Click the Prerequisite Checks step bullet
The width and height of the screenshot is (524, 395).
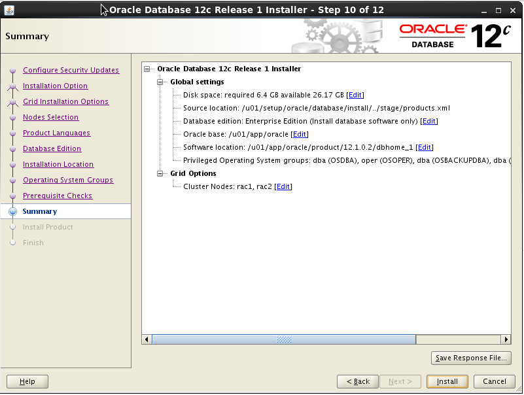tap(12, 196)
